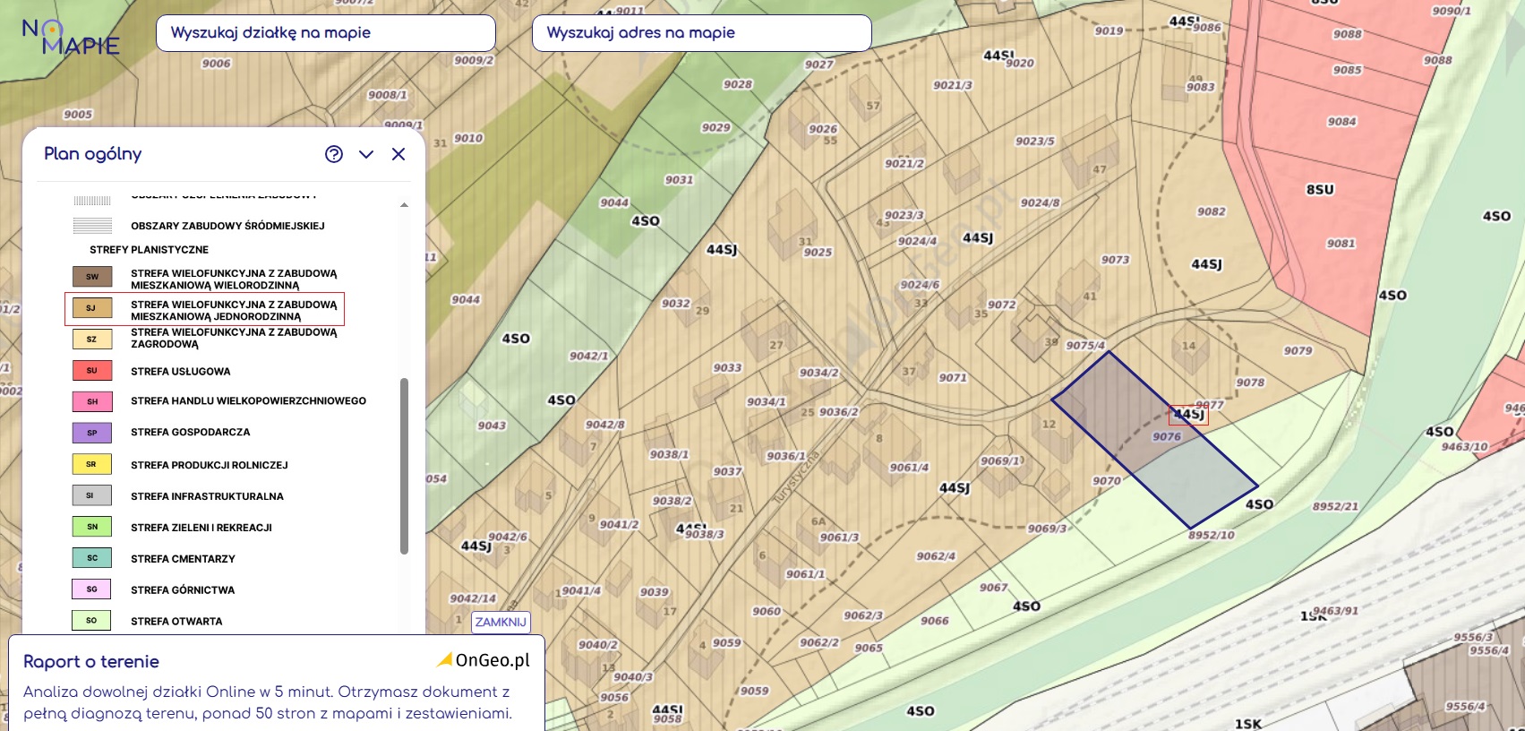Open the help question mark icon
1525x731 pixels.
pyautogui.click(x=334, y=154)
